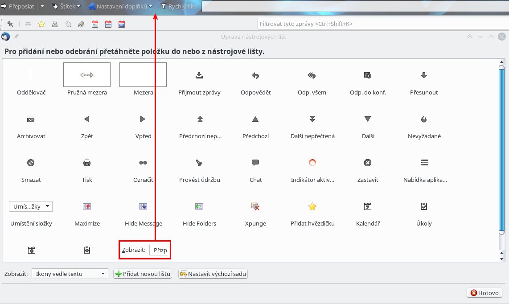Select the Kalendář icon
The width and height of the screenshot is (509, 304).
tap(368, 206)
